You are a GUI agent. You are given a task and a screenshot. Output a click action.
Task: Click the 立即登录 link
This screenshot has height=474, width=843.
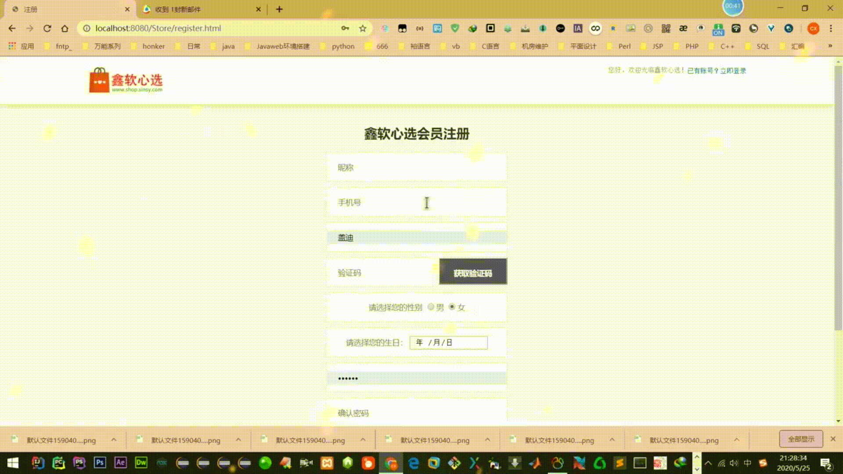733,71
